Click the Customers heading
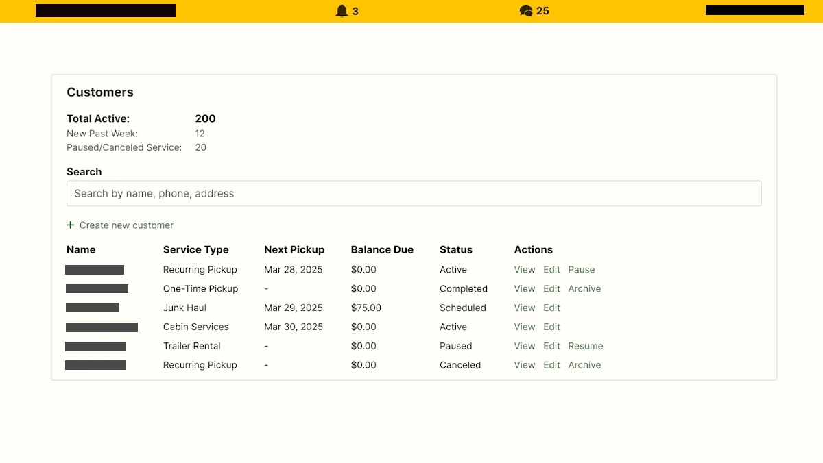 click(x=100, y=92)
